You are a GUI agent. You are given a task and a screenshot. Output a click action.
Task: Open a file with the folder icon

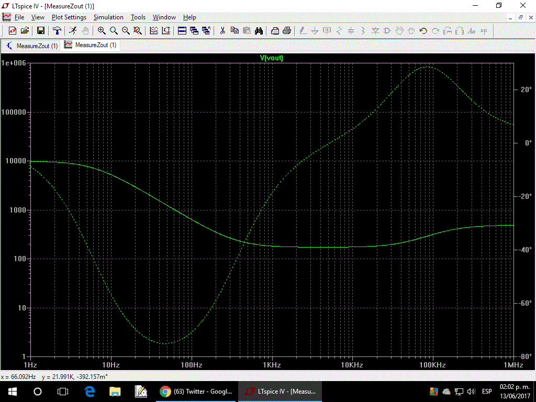(25, 31)
